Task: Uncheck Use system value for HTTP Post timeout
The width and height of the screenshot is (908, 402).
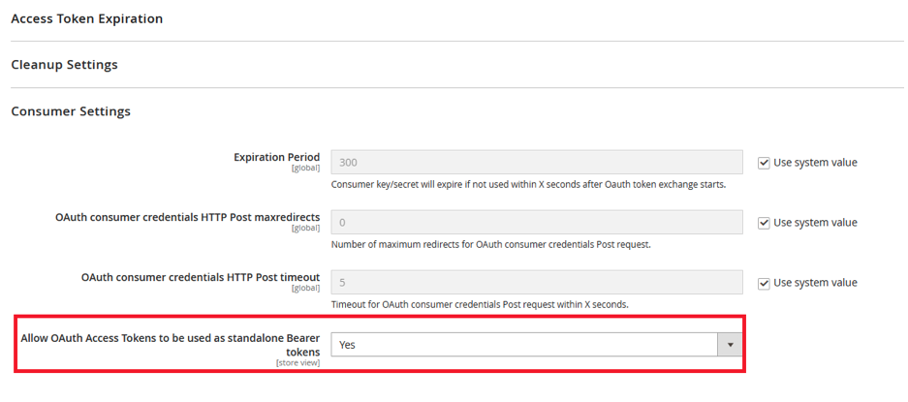Action: click(764, 283)
